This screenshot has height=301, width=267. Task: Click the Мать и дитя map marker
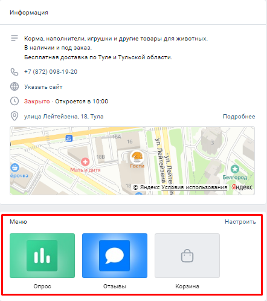tap(85, 161)
